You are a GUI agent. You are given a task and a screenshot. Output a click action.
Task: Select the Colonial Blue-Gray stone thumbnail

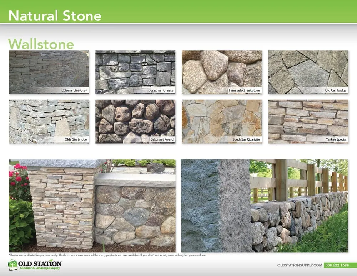(49, 70)
